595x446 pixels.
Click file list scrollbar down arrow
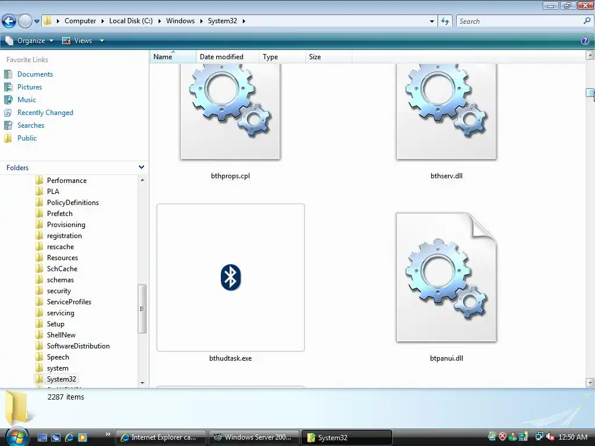pyautogui.click(x=590, y=383)
